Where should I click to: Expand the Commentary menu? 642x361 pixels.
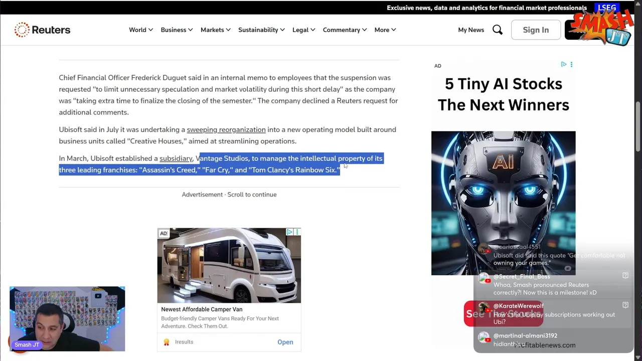345,30
